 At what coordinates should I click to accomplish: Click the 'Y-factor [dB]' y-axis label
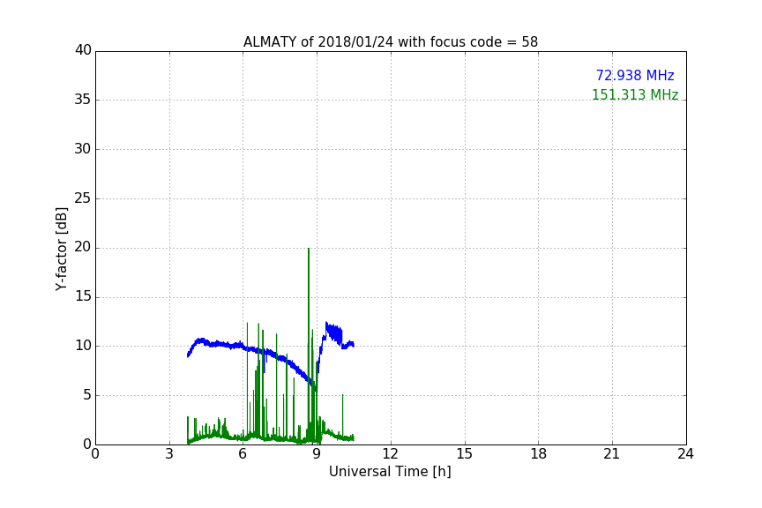pyautogui.click(x=61, y=249)
